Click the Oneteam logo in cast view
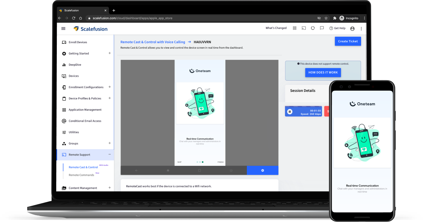The image size is (423, 222). [200, 71]
